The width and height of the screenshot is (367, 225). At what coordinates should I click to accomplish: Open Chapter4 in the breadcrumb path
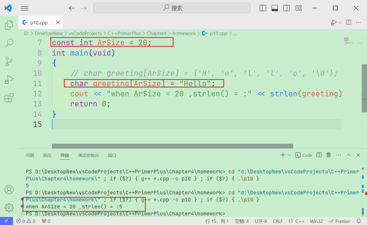tap(156, 33)
